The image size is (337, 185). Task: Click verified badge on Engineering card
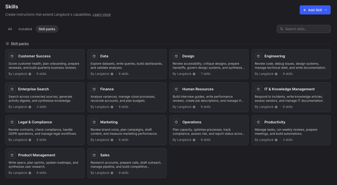pos(276,74)
